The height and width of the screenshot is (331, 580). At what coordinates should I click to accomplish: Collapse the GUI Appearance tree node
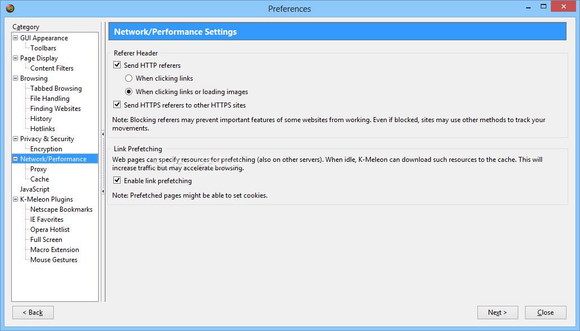16,38
